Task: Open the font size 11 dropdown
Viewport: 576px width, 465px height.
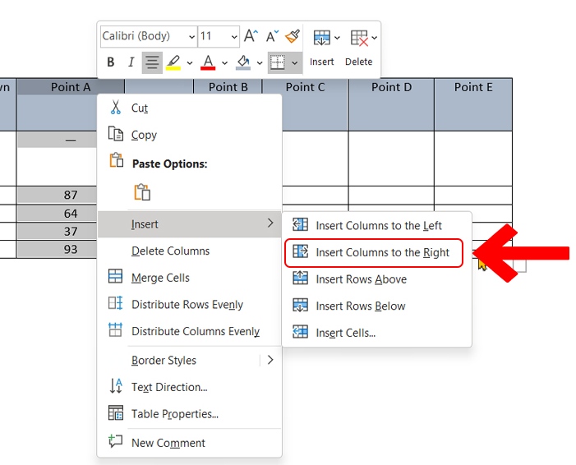Action: pos(234,37)
